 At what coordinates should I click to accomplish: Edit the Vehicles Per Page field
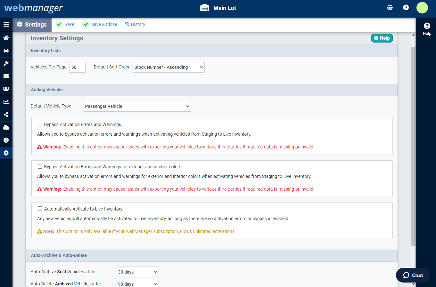(77, 67)
